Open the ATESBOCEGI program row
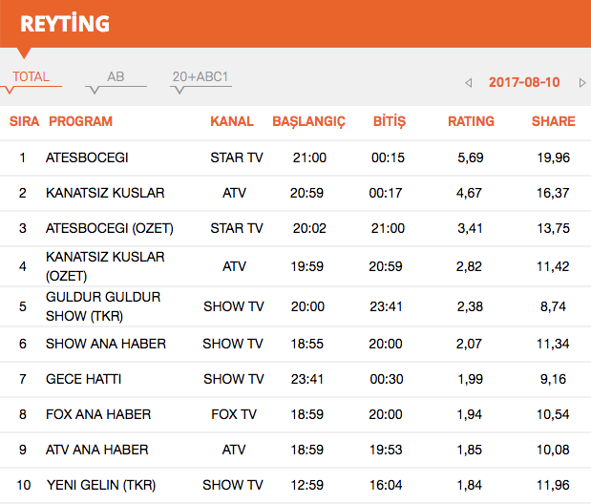 pyautogui.click(x=87, y=157)
